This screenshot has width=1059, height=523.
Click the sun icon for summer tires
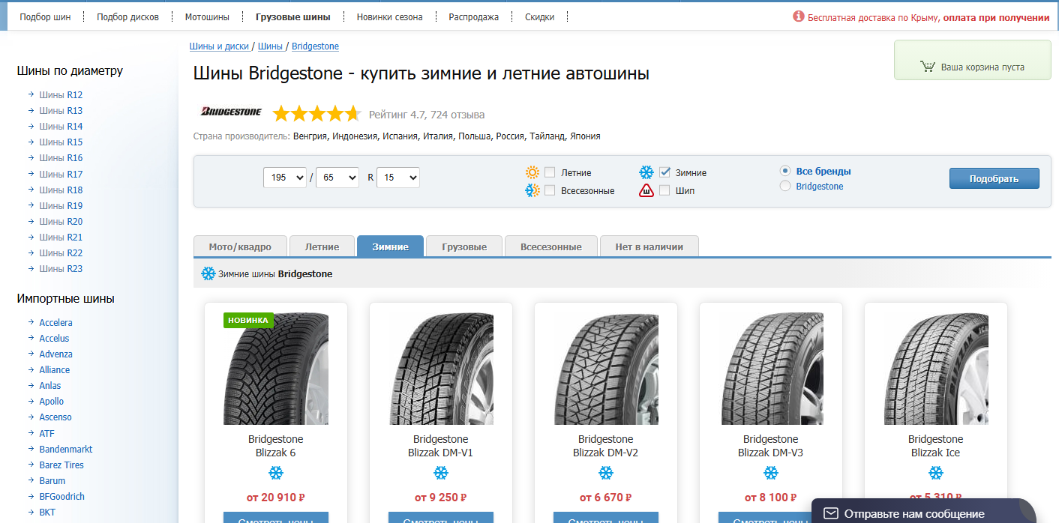(532, 172)
